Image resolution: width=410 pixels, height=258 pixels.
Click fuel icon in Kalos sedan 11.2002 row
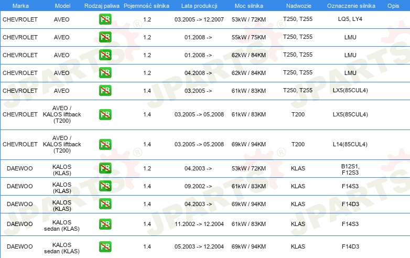pos(105,224)
